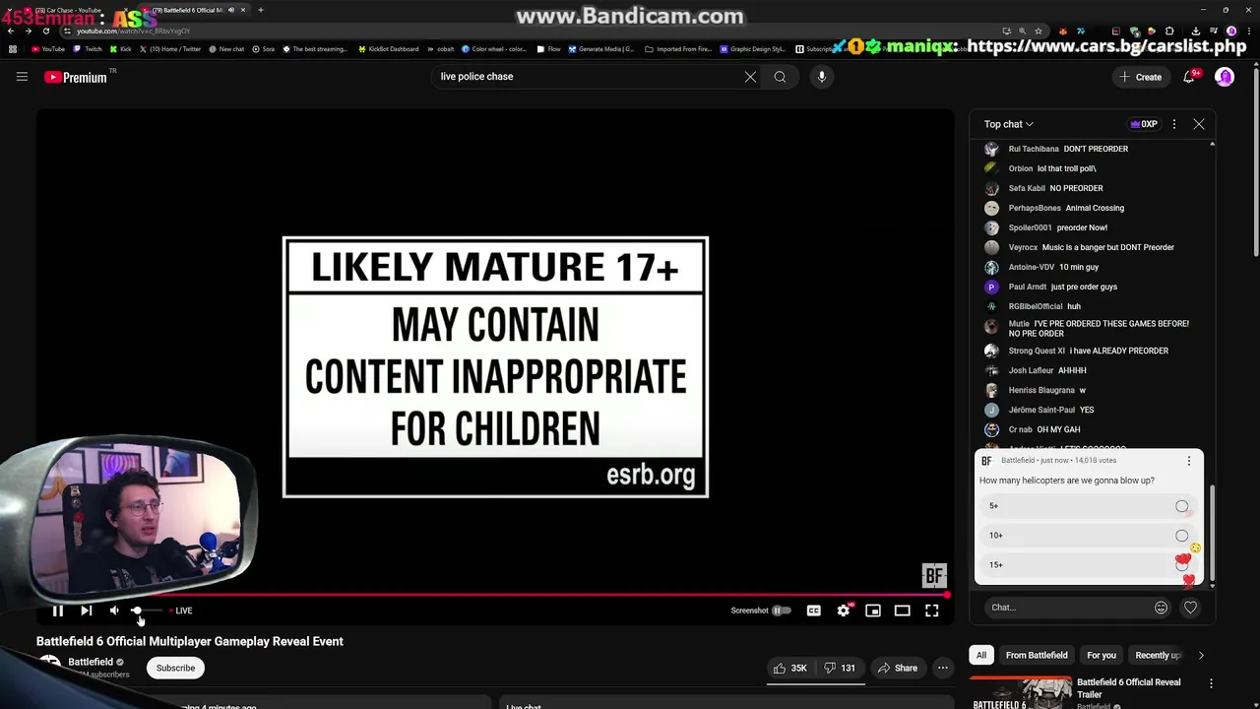Show more filter chips arrow

point(1201,655)
